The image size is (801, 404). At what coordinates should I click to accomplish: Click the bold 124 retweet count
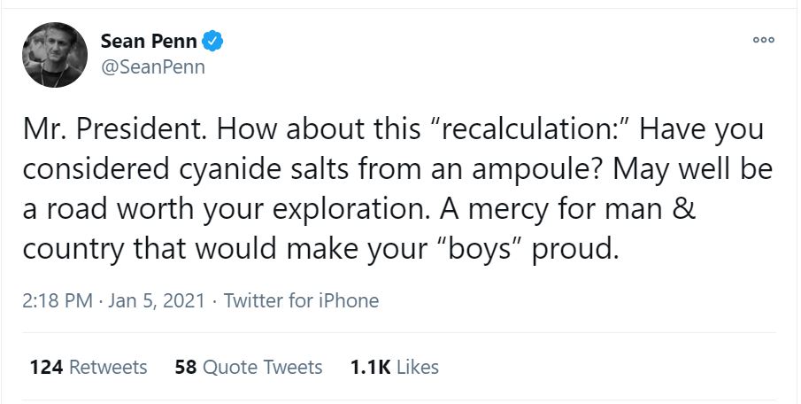[45, 366]
